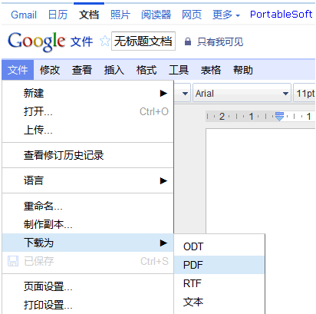Image resolution: width=316 pixels, height=314 pixels.
Task: Go to 日历 in top bar
Action: pos(58,15)
